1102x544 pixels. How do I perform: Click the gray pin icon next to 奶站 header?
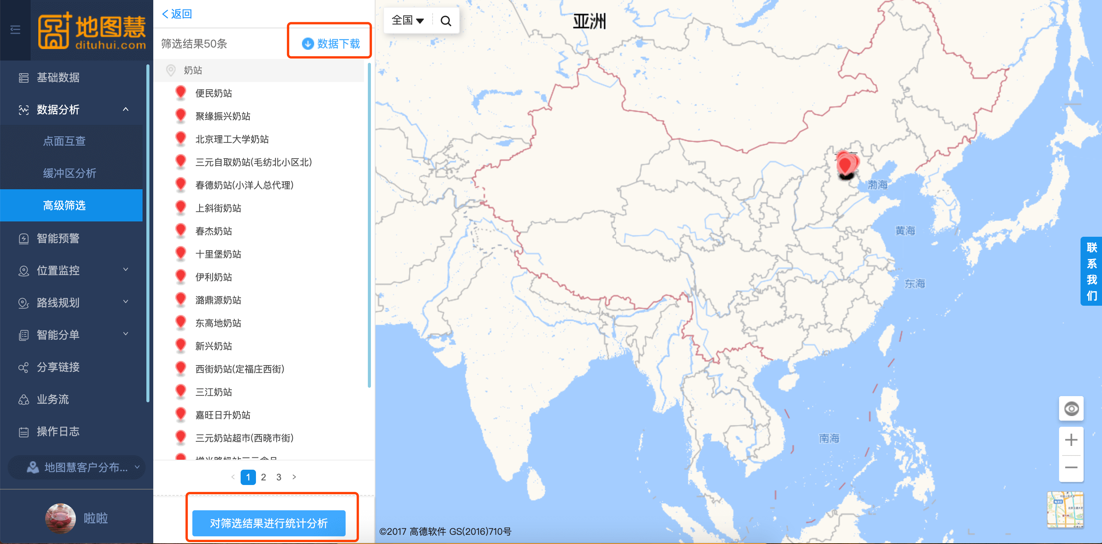click(171, 70)
